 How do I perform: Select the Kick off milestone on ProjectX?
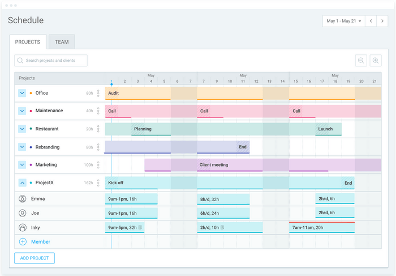[x=116, y=182]
